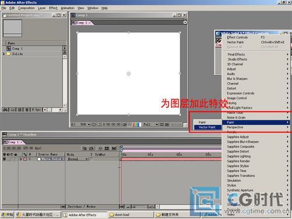The image size is (292, 219).
Task: Click the lock column header in timeline
Action: (x=15, y=154)
